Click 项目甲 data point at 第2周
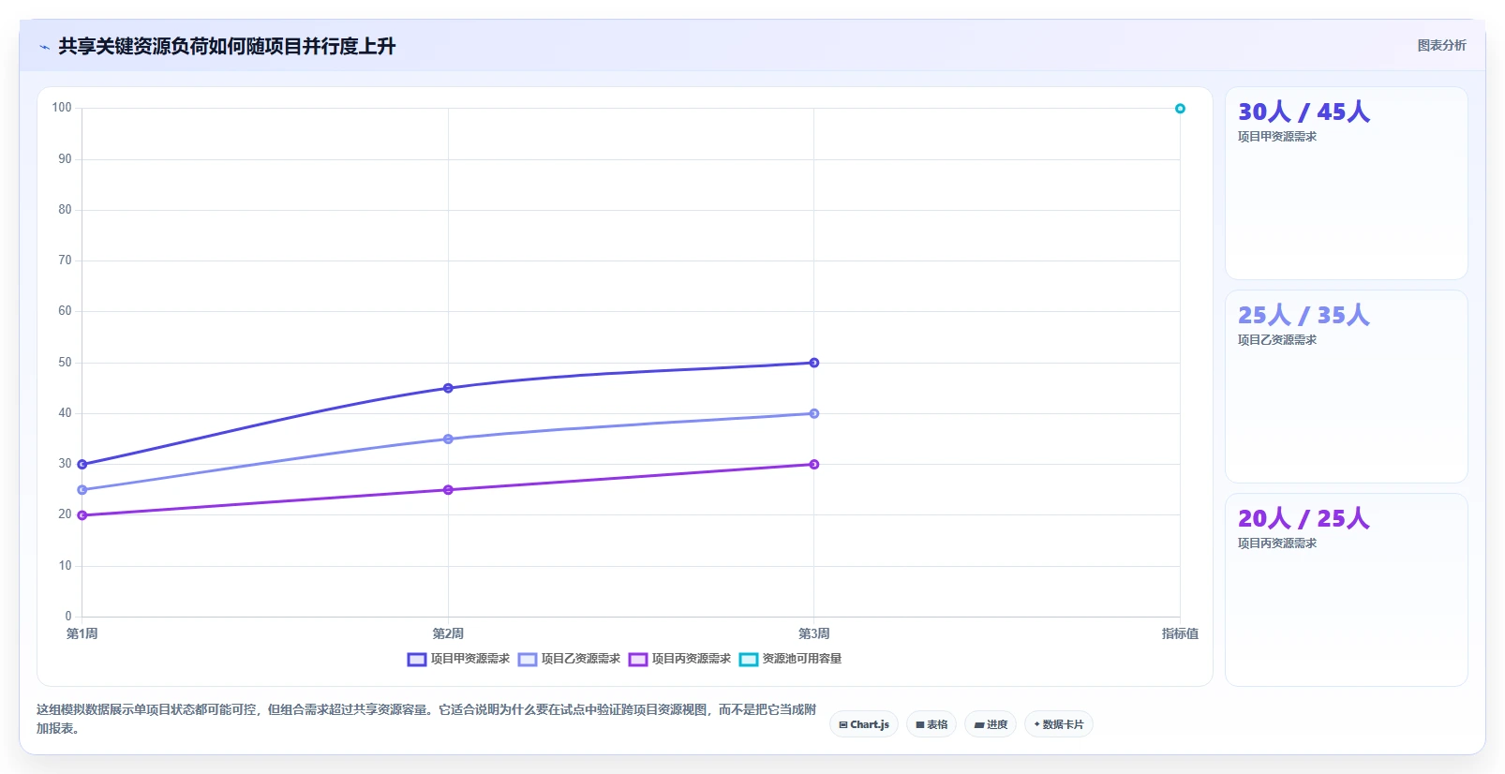The height and width of the screenshot is (774, 1505). pyautogui.click(x=448, y=388)
